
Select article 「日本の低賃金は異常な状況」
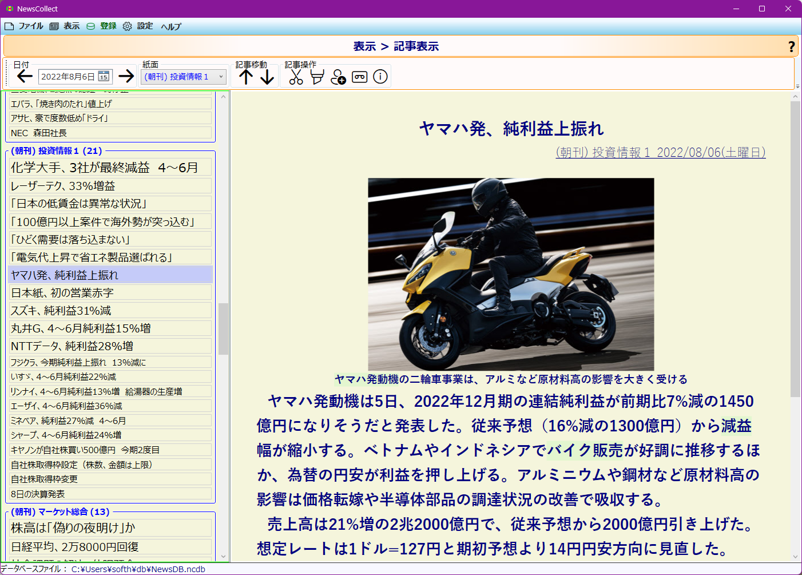(110, 204)
